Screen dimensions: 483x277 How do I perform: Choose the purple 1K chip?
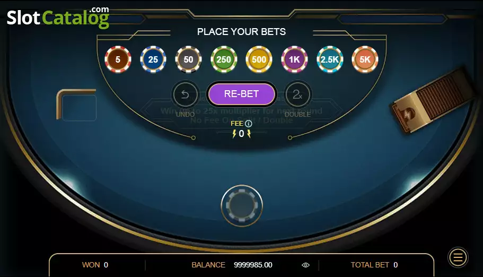click(294, 59)
